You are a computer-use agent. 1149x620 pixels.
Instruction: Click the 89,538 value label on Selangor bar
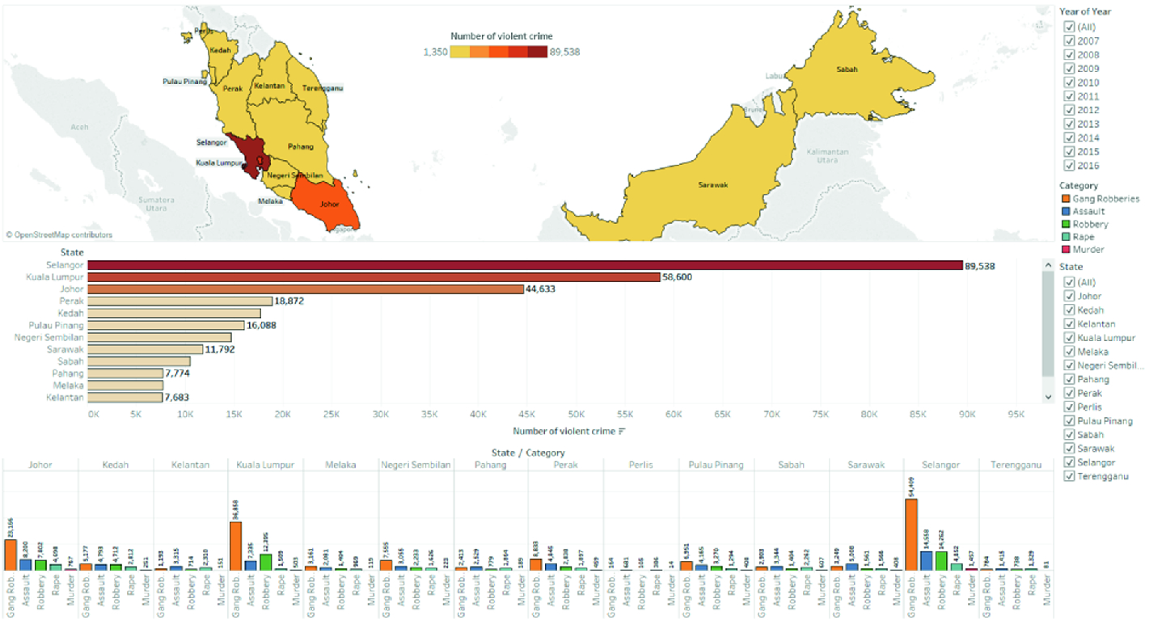pos(980,265)
